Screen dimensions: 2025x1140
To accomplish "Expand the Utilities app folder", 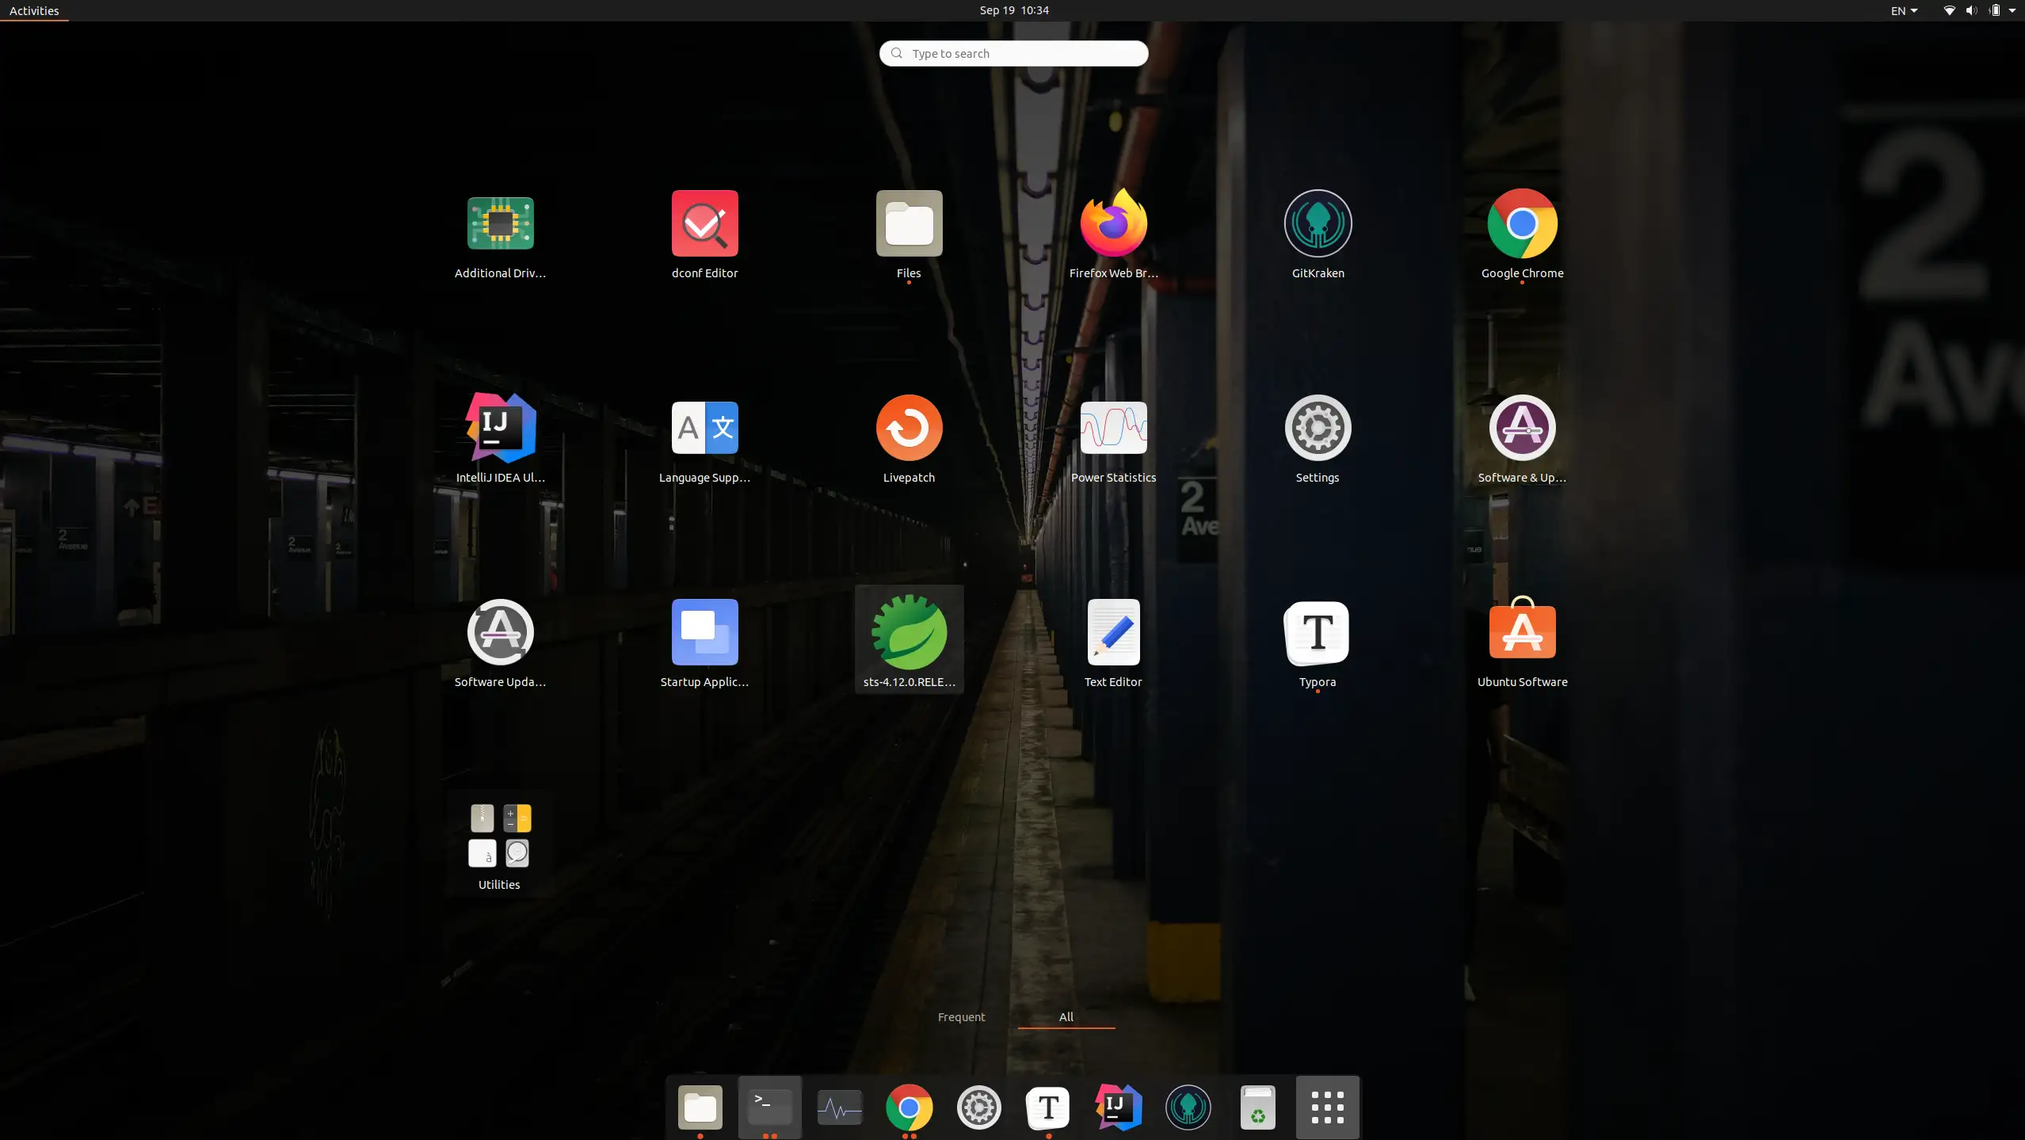I will pos(499,837).
